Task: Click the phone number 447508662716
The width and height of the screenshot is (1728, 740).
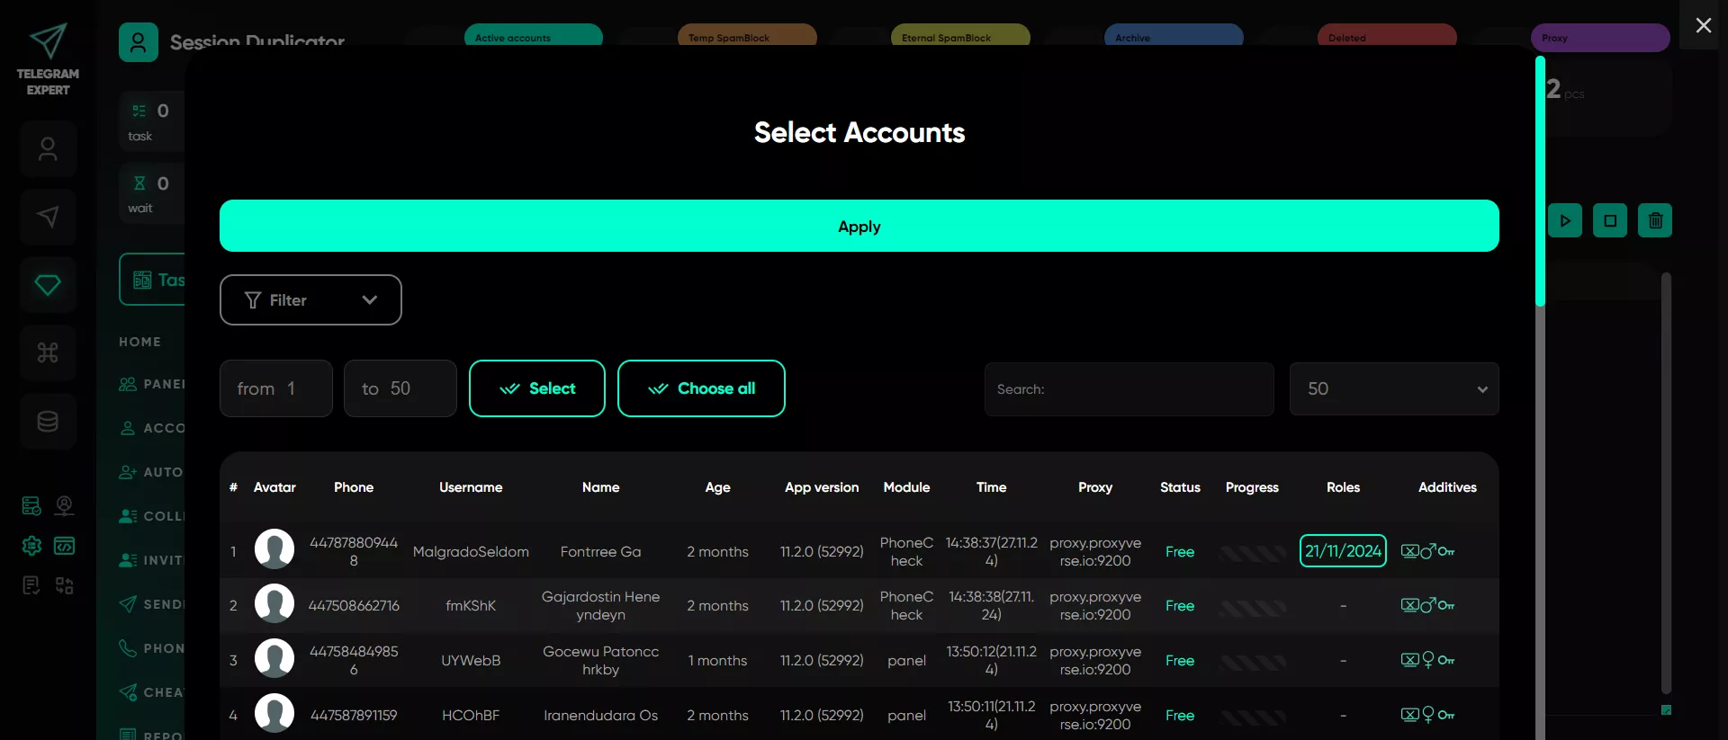Action: coord(354,605)
